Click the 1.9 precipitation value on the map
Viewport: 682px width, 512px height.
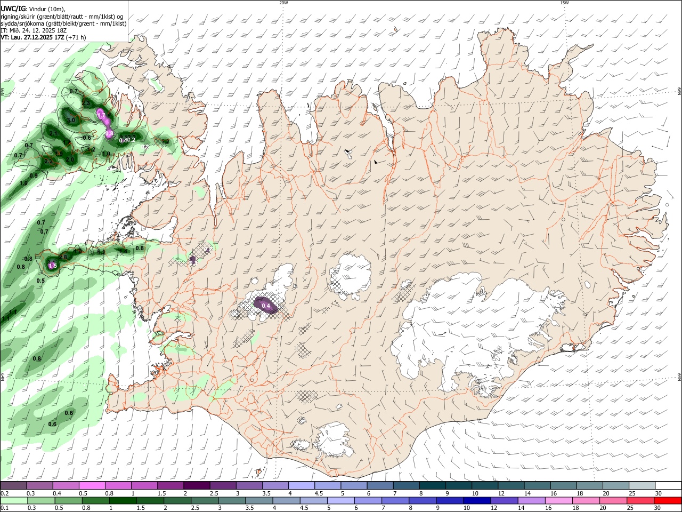click(59, 154)
